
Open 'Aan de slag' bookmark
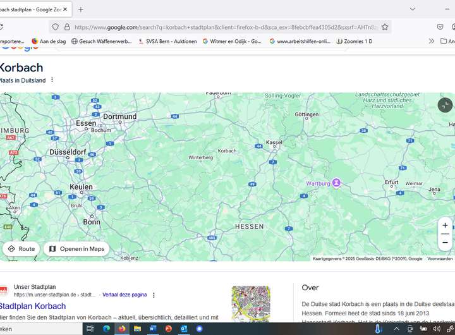coord(49,41)
